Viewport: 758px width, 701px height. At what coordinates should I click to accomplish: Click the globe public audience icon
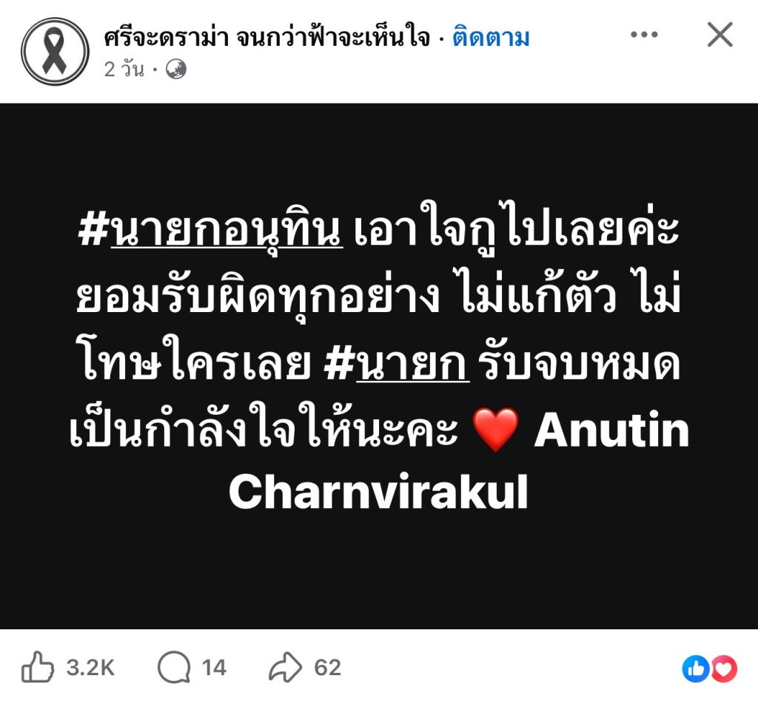[x=176, y=70]
